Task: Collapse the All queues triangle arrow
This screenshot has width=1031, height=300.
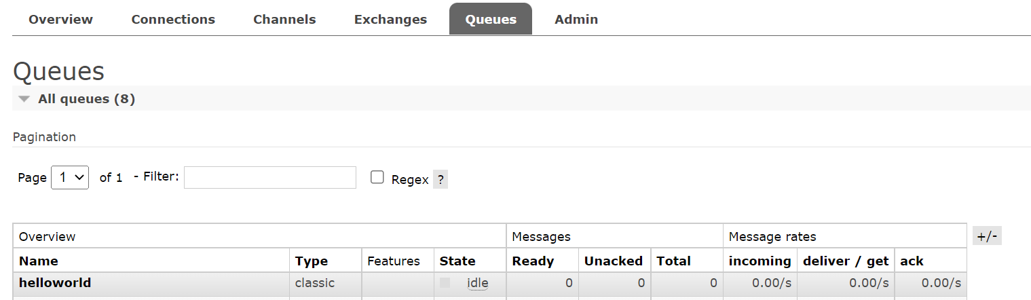Action: click(x=24, y=99)
